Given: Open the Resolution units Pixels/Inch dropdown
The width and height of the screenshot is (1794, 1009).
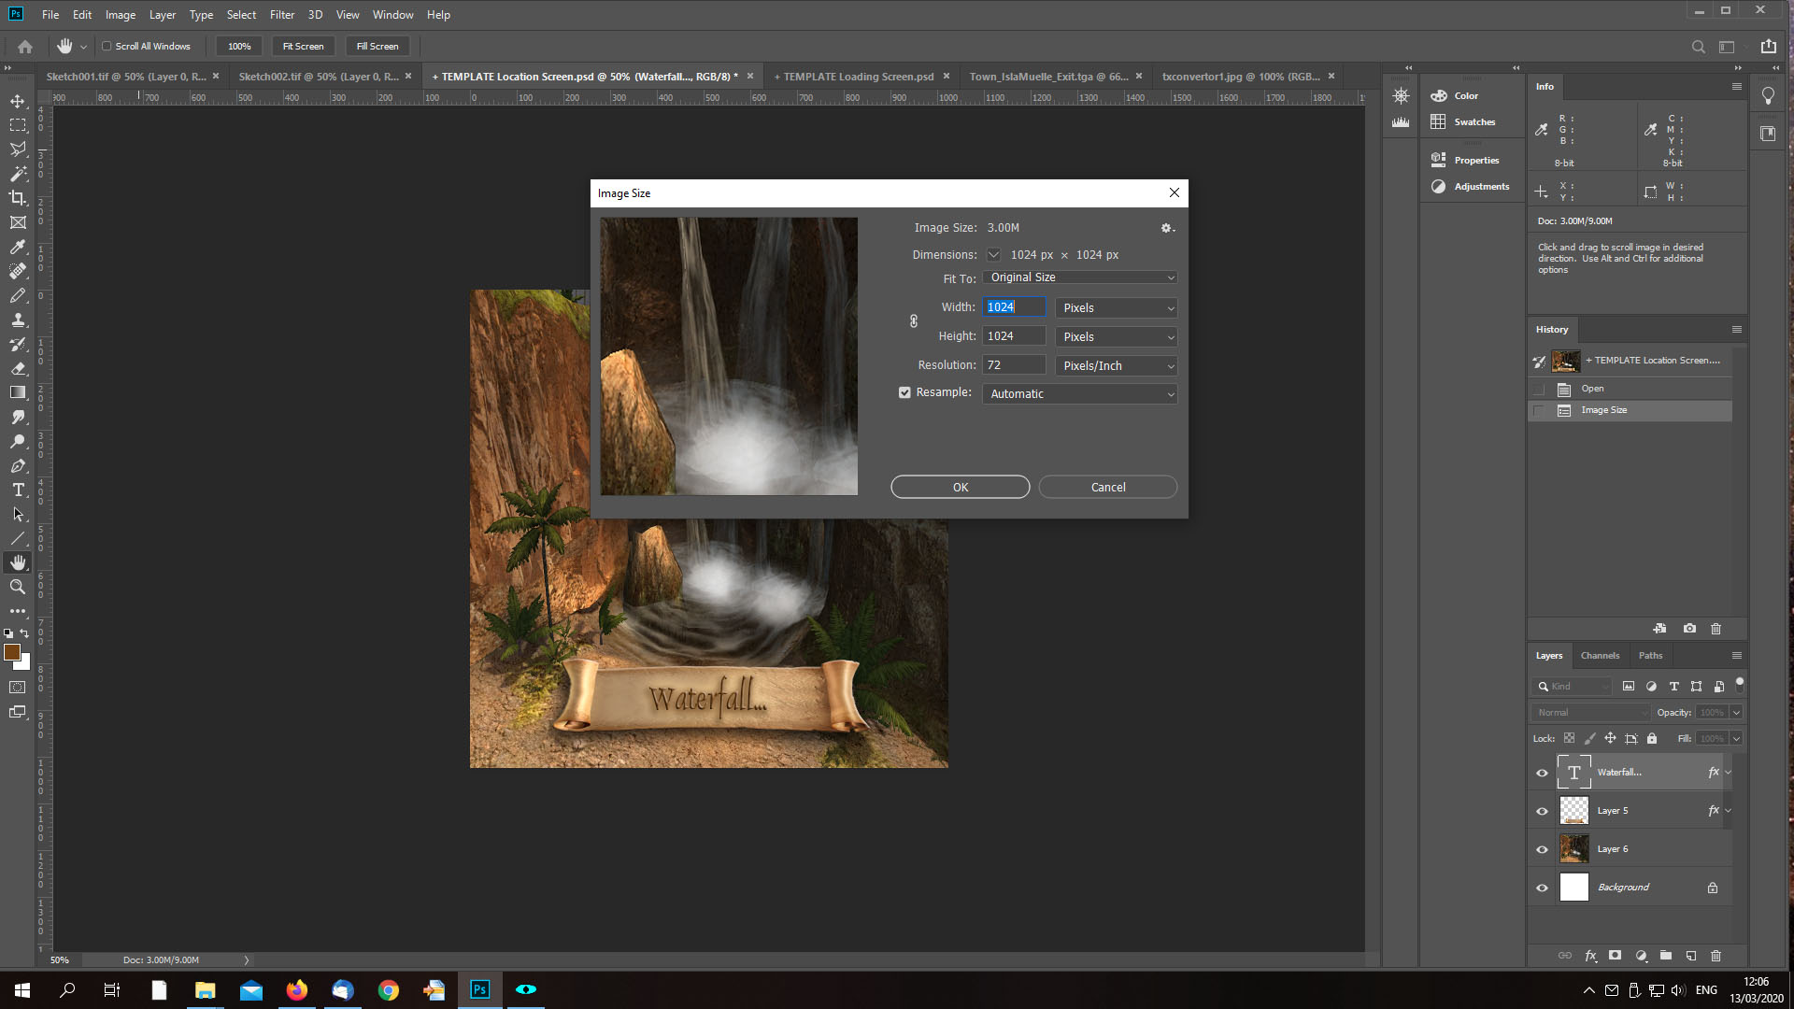Looking at the screenshot, I should [x=1116, y=365].
